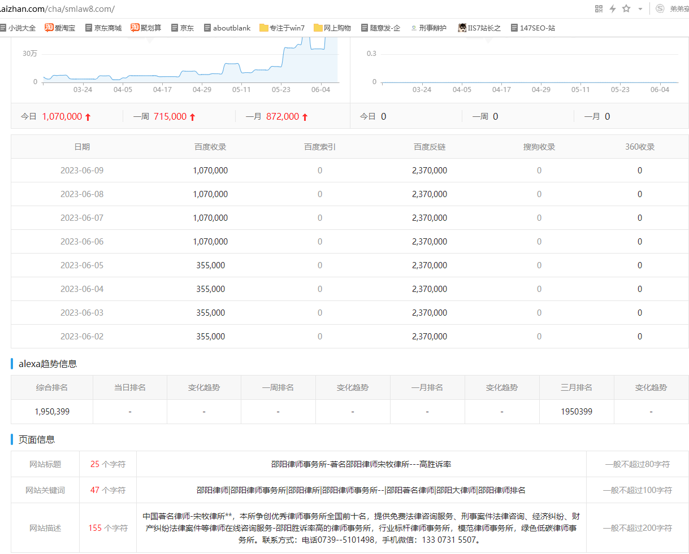
Task: Open the 刑事辩护 bookmark
Action: coord(428,28)
